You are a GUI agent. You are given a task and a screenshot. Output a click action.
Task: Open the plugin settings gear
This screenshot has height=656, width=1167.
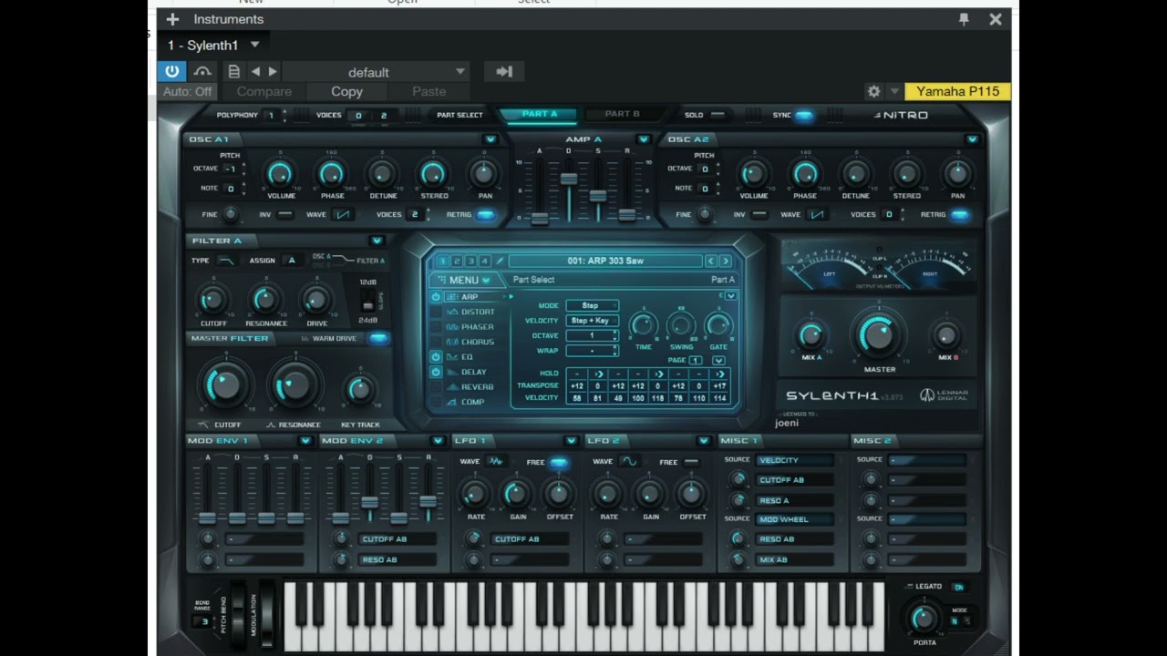pos(873,91)
